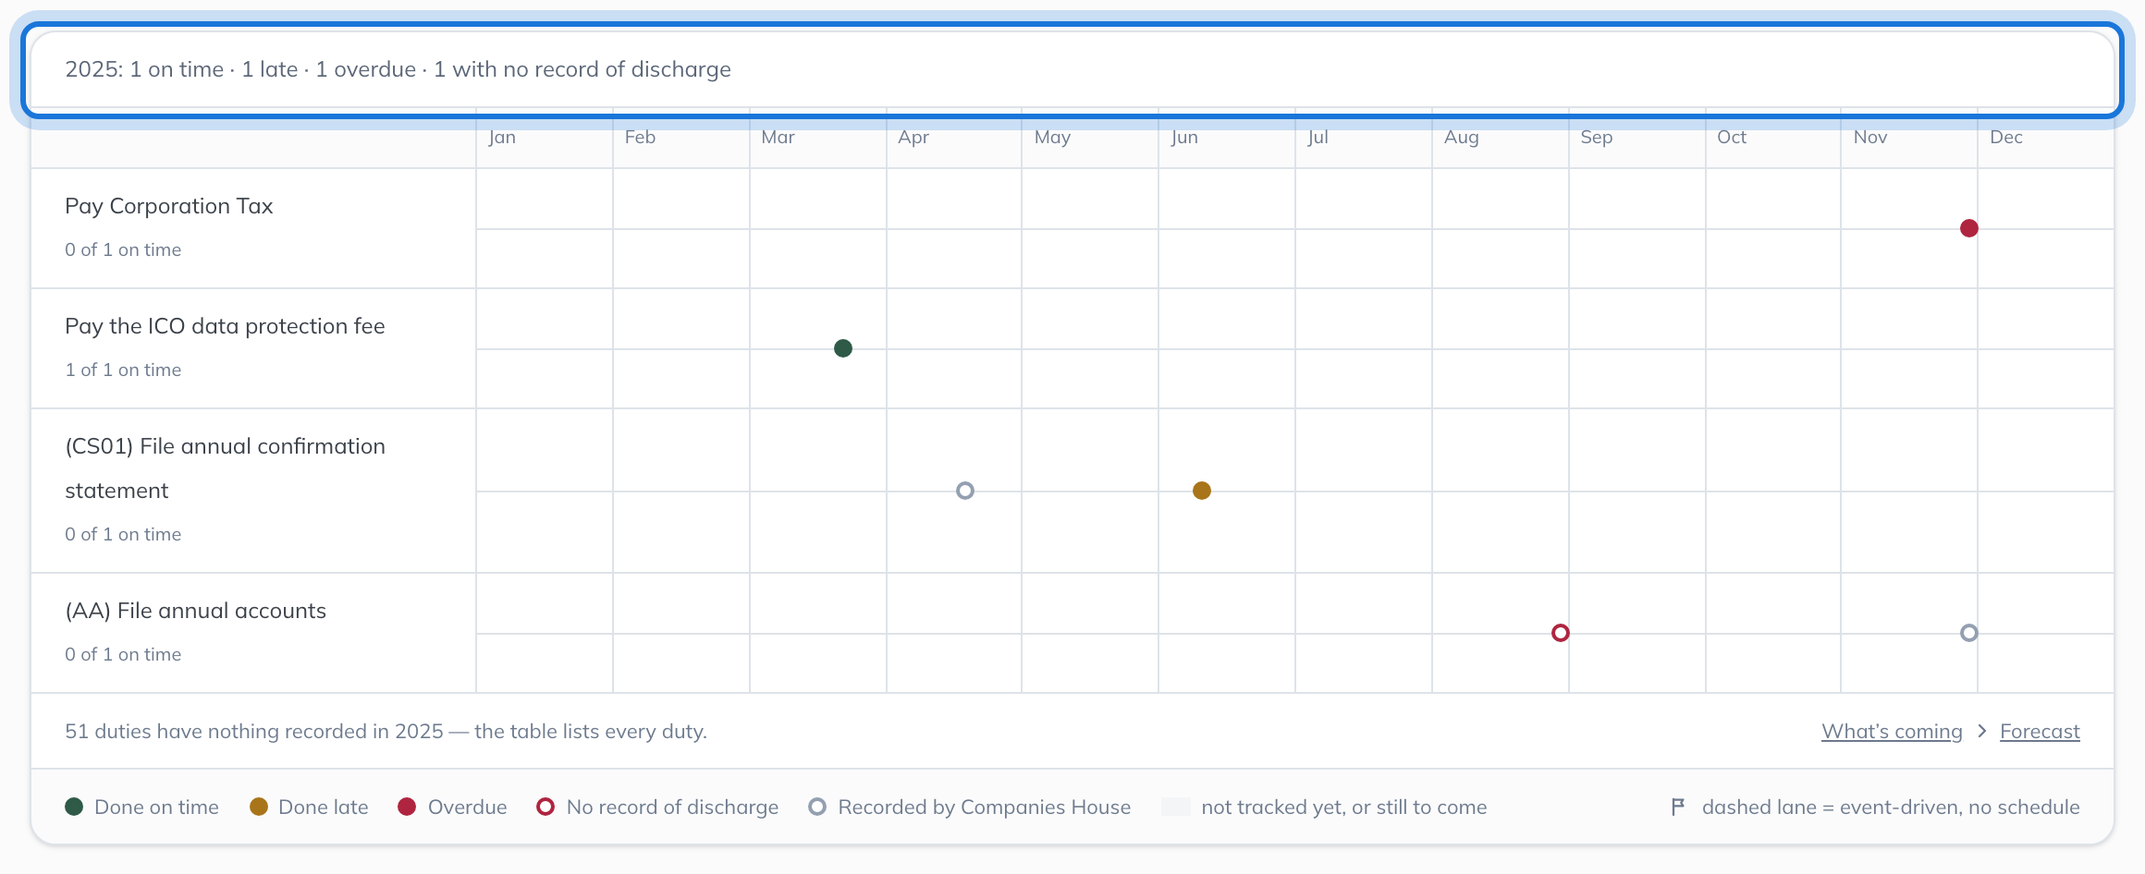Click the Done on time legend dot
This screenshot has height=874, width=2145.
click(x=74, y=807)
